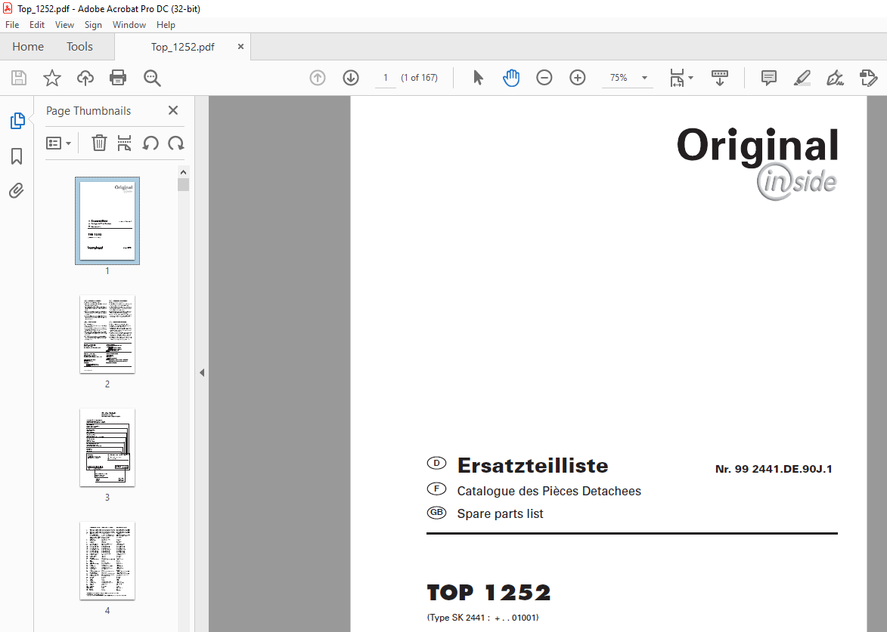Screen dimensions: 887x632
Task: Select the Highlight text tool
Action: click(802, 78)
